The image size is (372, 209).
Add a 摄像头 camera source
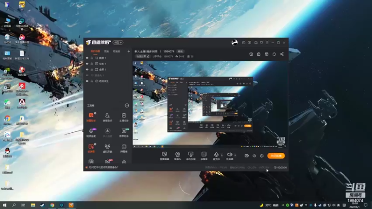pyautogui.click(x=178, y=156)
